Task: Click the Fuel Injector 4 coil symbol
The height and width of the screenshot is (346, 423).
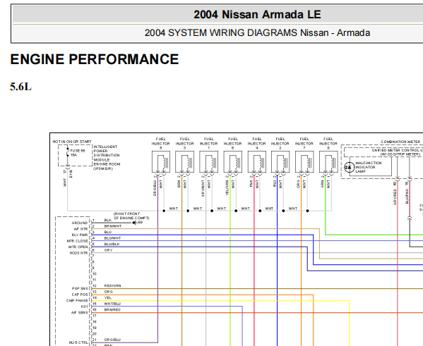Action: pyautogui.click(x=257, y=162)
